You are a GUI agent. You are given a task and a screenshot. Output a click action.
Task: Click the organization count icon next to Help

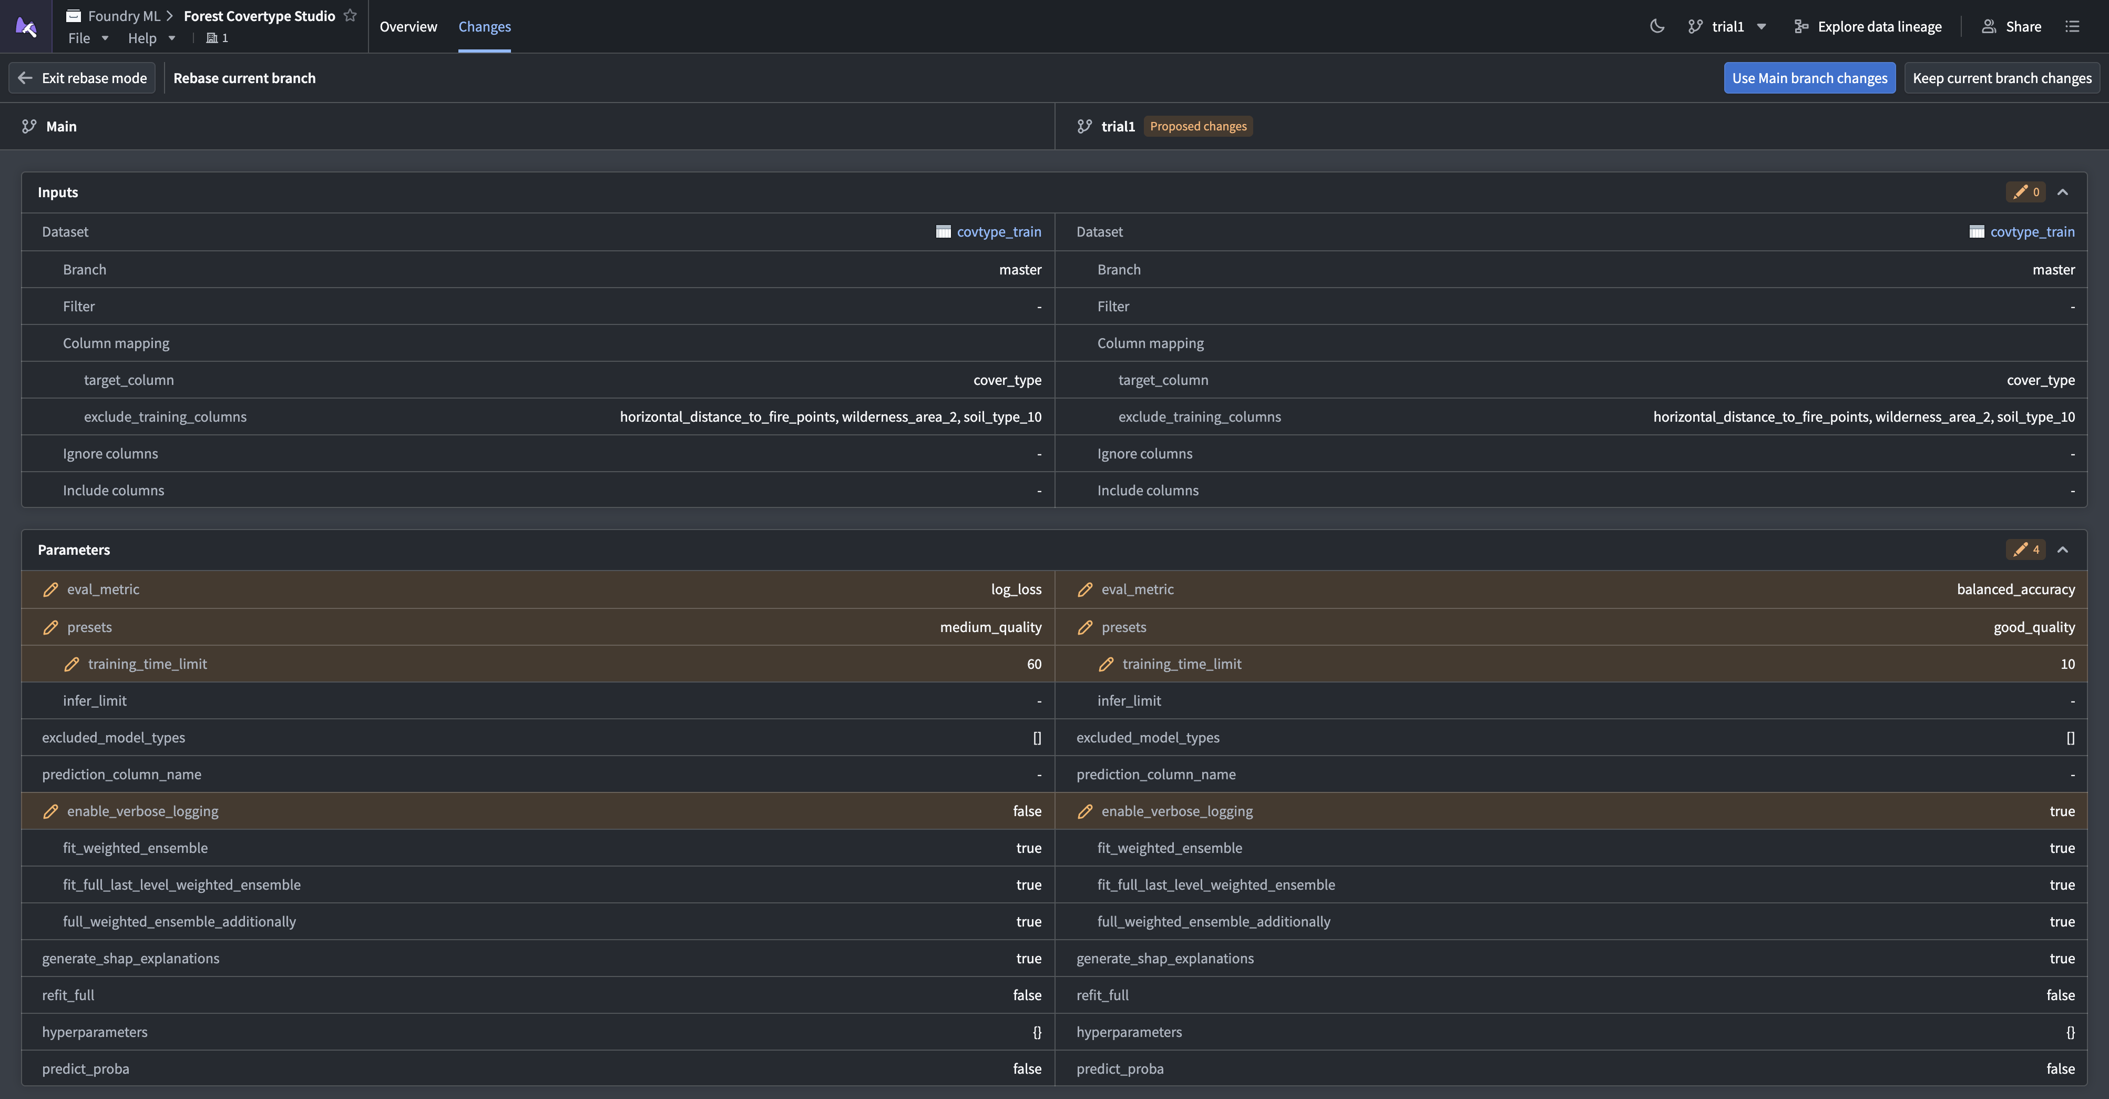pos(217,38)
